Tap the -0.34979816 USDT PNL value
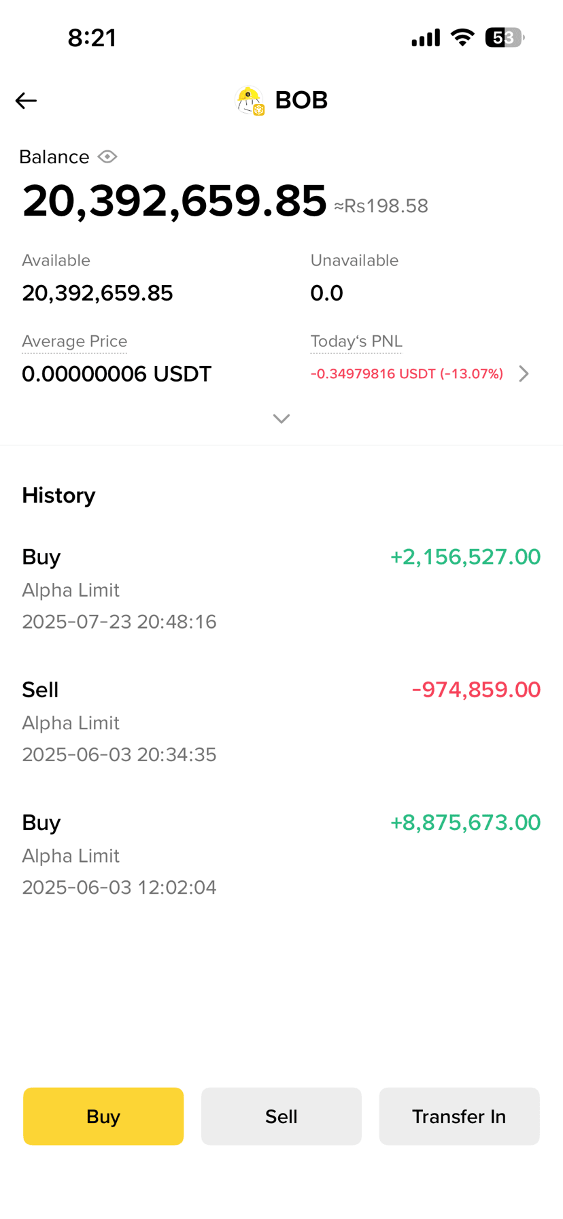The width and height of the screenshot is (563, 1219). click(x=407, y=373)
